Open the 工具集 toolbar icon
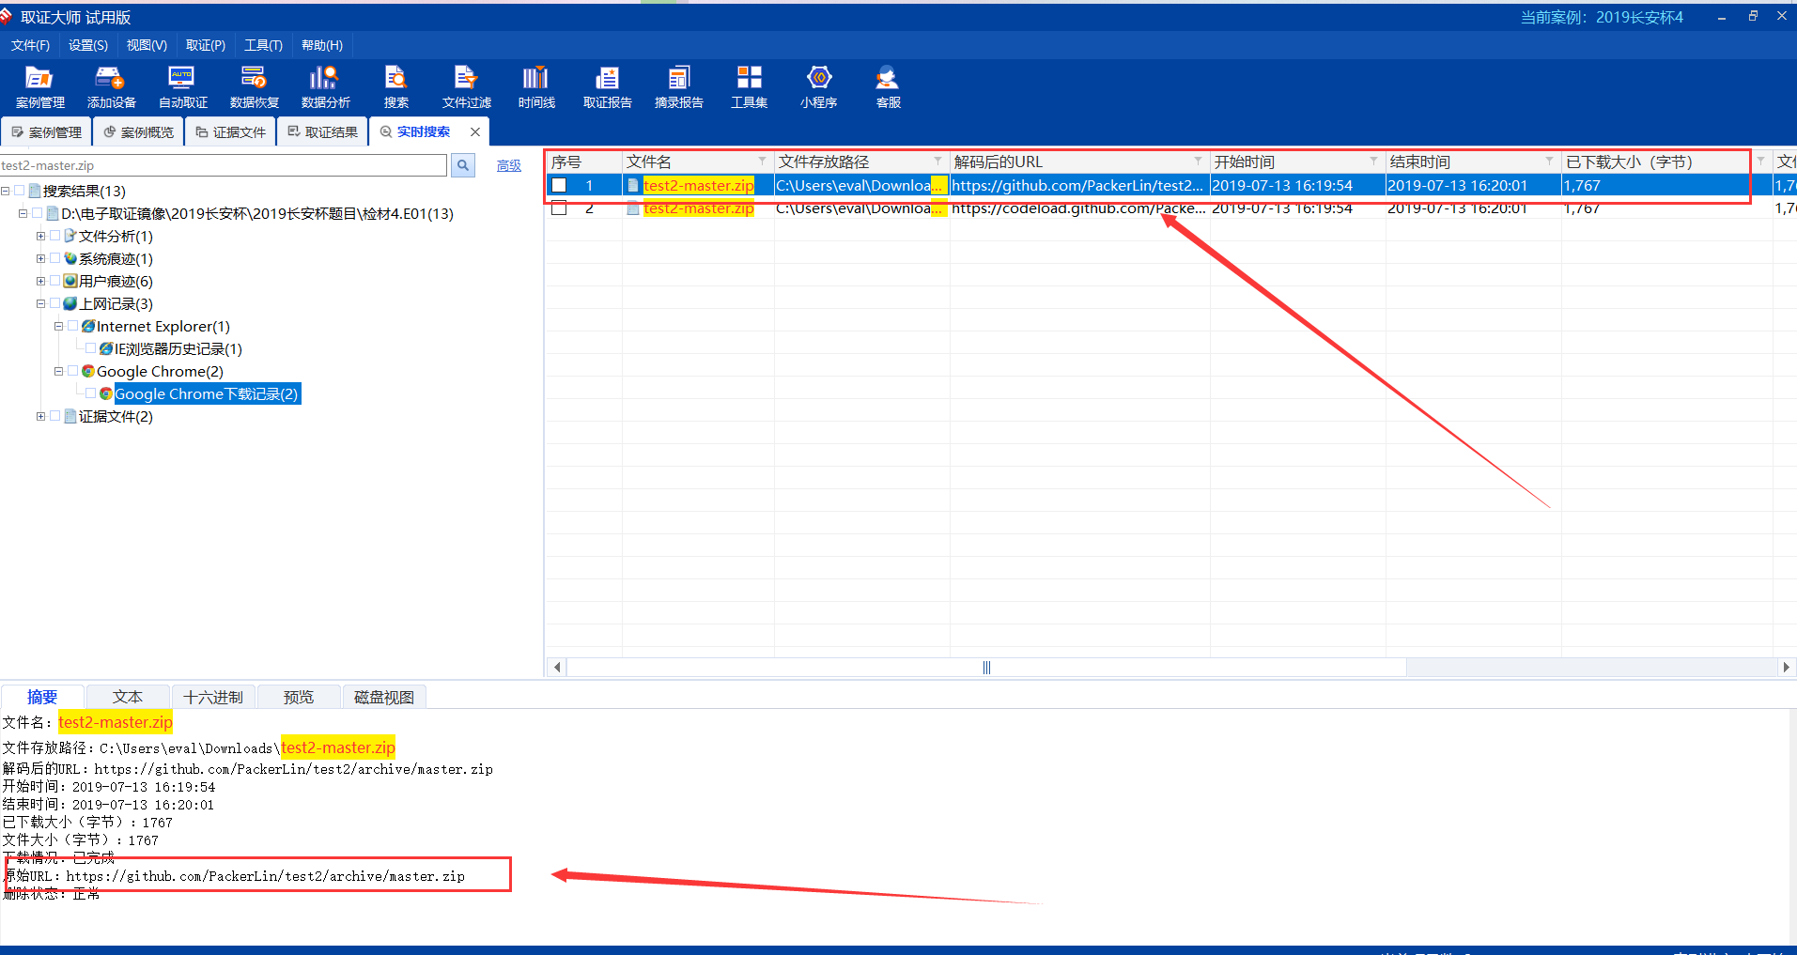 [749, 87]
